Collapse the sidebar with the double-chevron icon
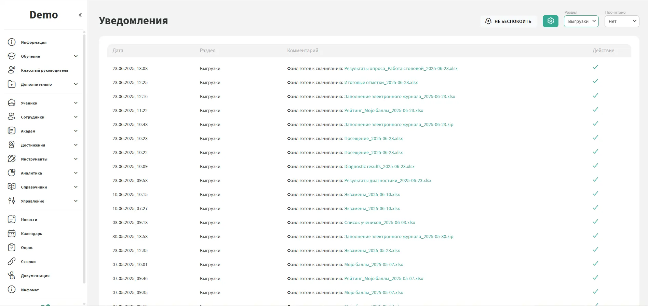This screenshot has height=306, width=648. click(x=80, y=15)
